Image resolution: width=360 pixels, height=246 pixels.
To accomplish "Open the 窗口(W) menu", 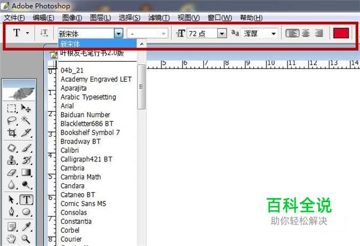I will tap(220, 17).
